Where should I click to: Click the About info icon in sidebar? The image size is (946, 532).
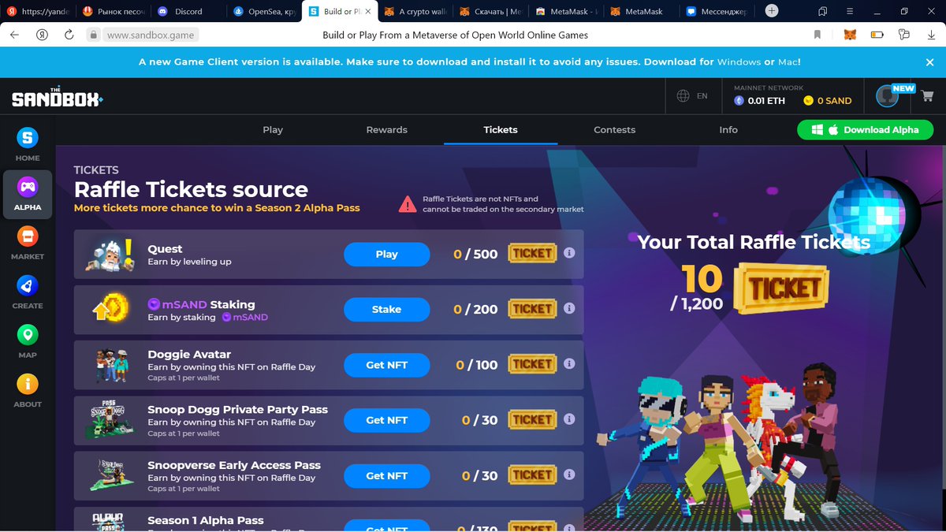28,384
